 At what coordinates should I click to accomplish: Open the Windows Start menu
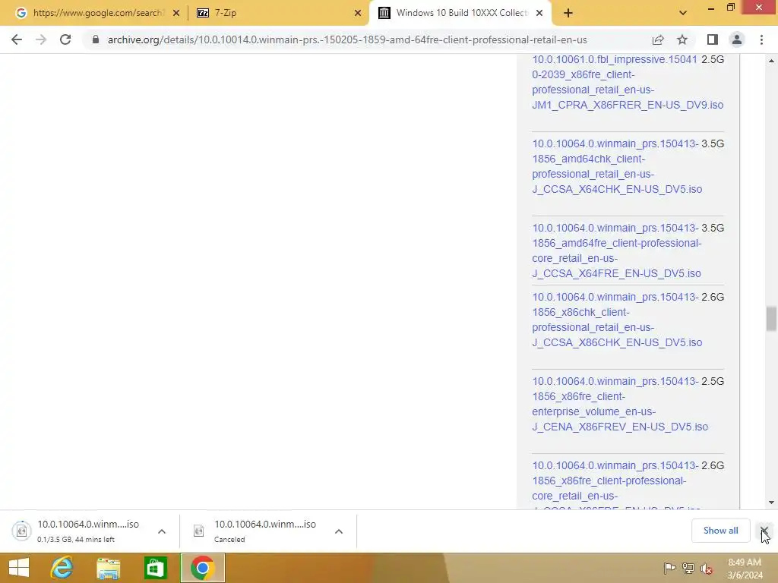19,568
